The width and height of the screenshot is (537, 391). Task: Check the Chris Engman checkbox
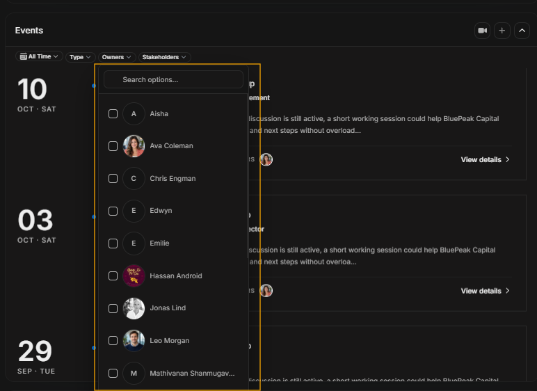113,179
